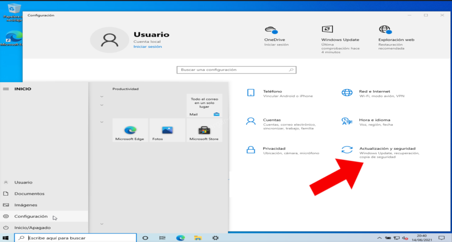Open the Inicio/Apagado power menu

pos(44,227)
